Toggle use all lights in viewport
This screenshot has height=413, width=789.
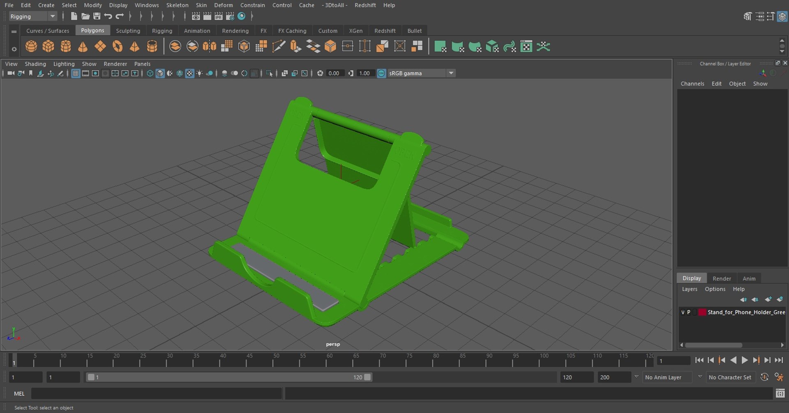click(199, 73)
